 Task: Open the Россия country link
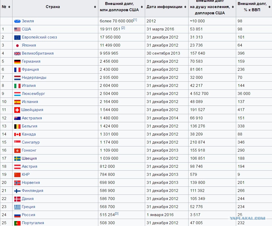point(28,215)
